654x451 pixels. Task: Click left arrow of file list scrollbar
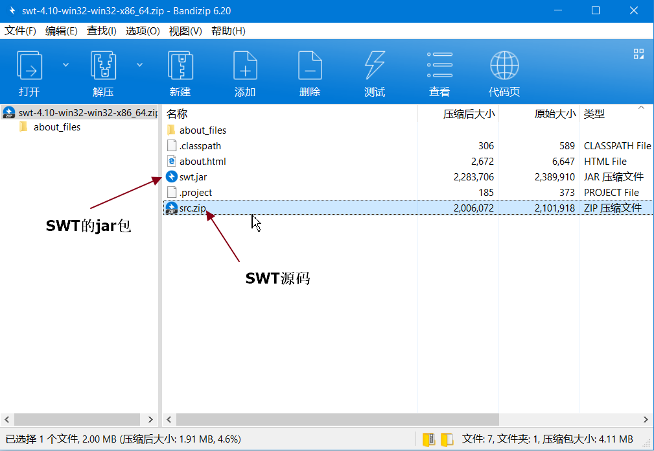pos(169,419)
